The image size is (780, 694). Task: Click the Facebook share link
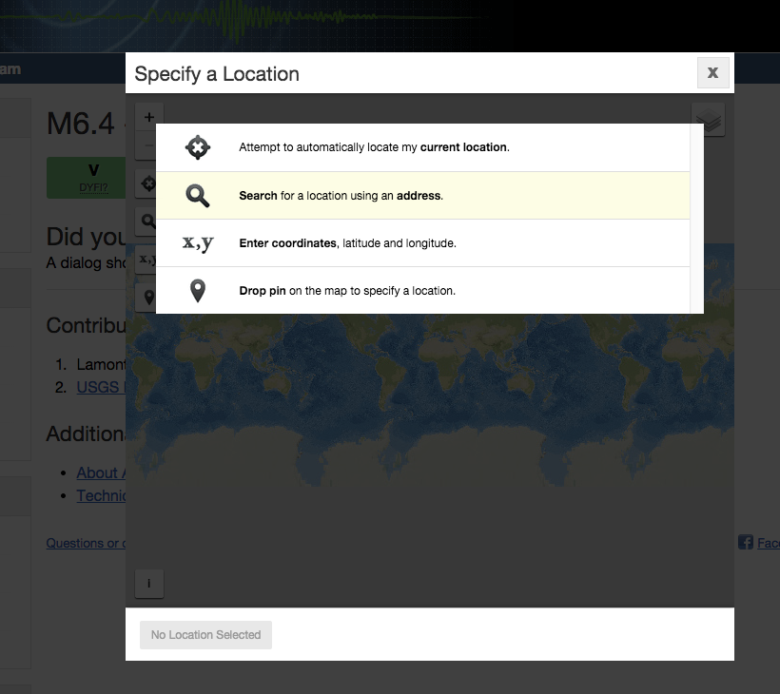pos(759,543)
